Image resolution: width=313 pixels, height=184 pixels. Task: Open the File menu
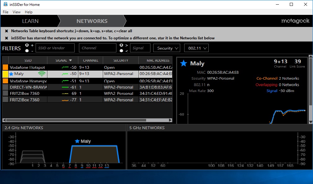6,12
